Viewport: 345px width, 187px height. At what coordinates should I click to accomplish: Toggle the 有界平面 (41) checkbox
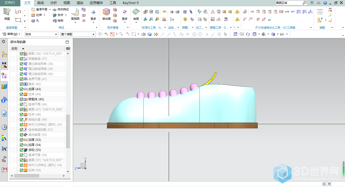pos(21,79)
